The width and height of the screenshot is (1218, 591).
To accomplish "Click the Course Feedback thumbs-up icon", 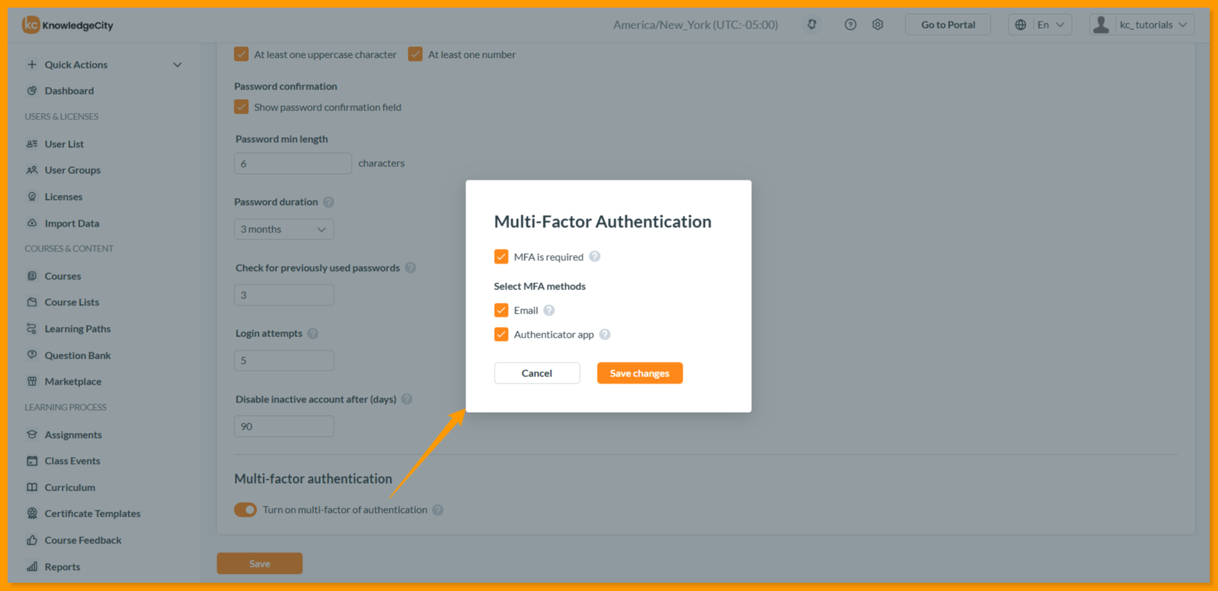I will coord(32,540).
